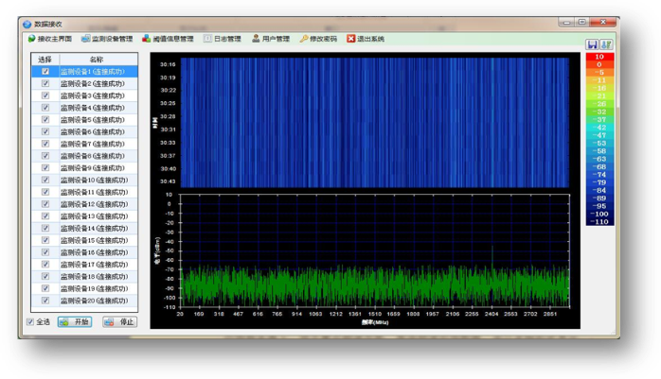Select row 监测设备9 (连接成功)
The image size is (661, 379).
(x=84, y=168)
